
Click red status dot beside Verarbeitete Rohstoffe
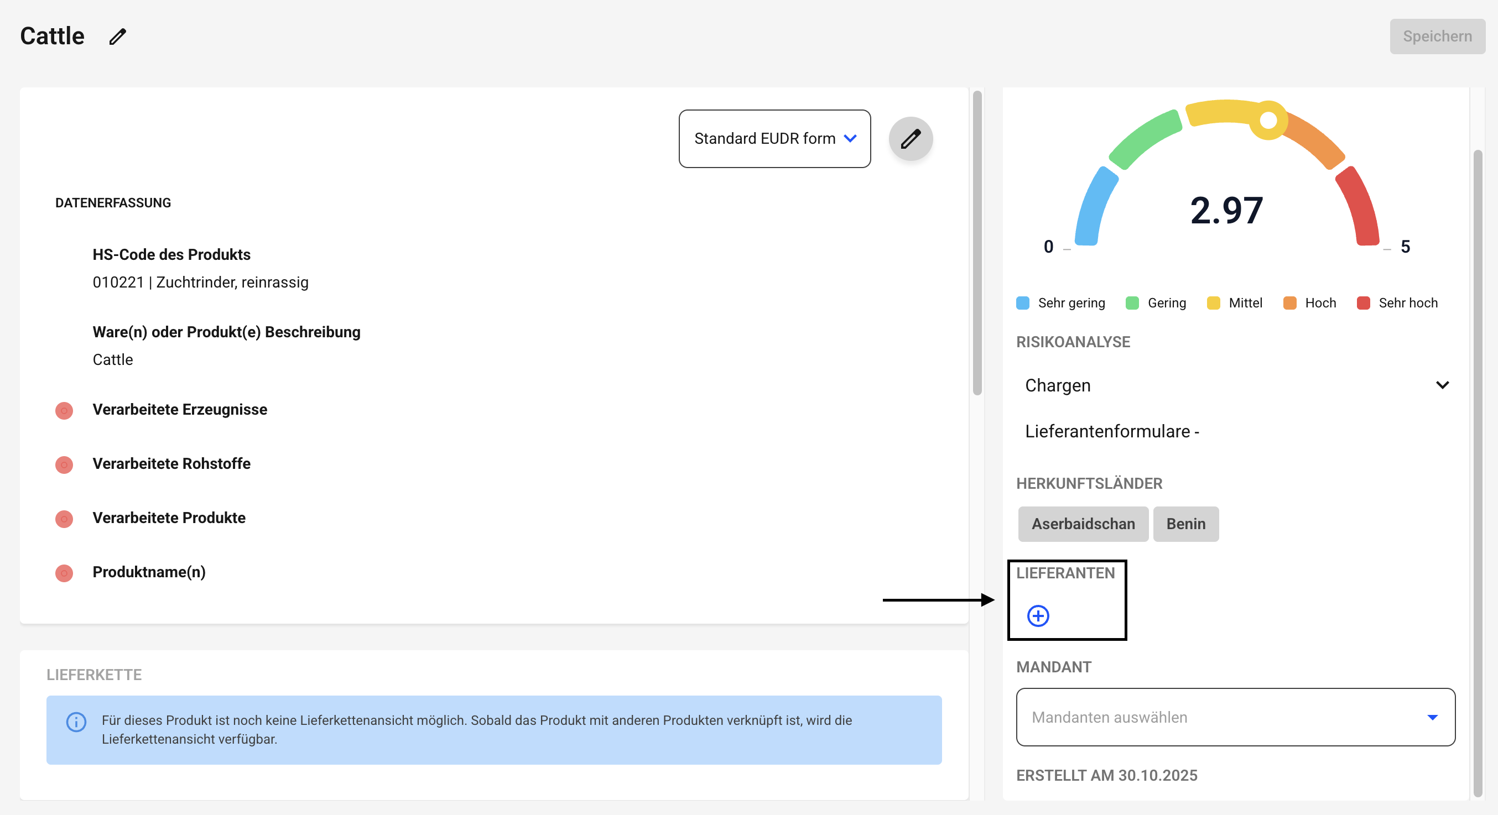[x=64, y=464]
